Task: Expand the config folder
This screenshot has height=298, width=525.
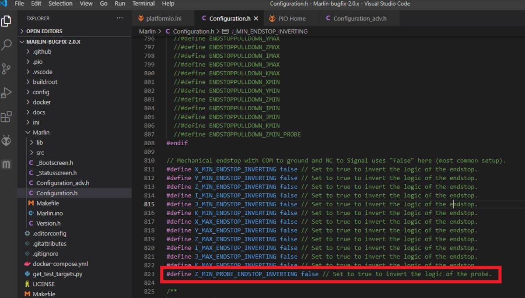Action: point(74,92)
